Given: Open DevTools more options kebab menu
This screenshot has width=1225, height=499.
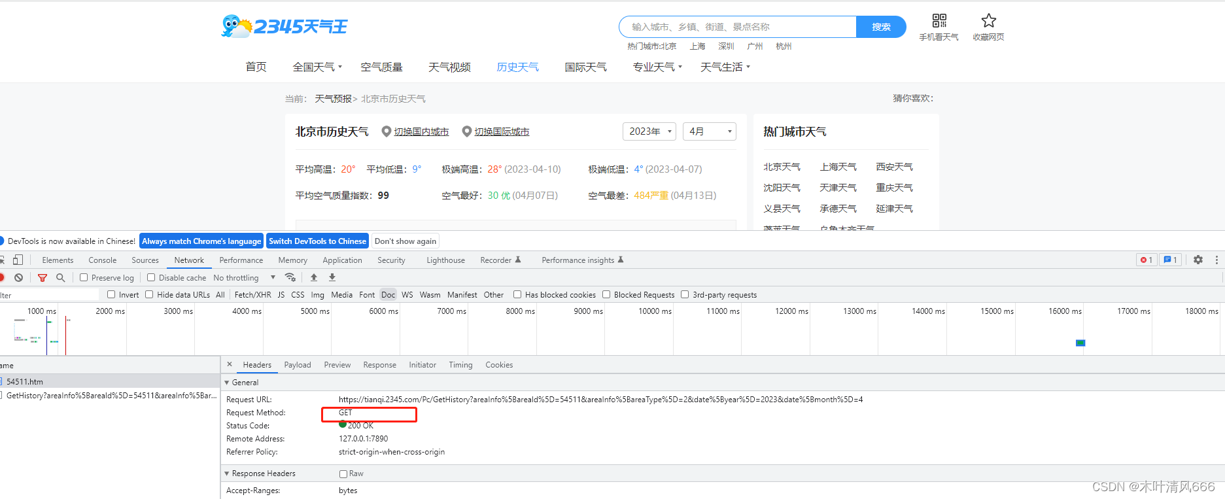Looking at the screenshot, I should pyautogui.click(x=1216, y=260).
